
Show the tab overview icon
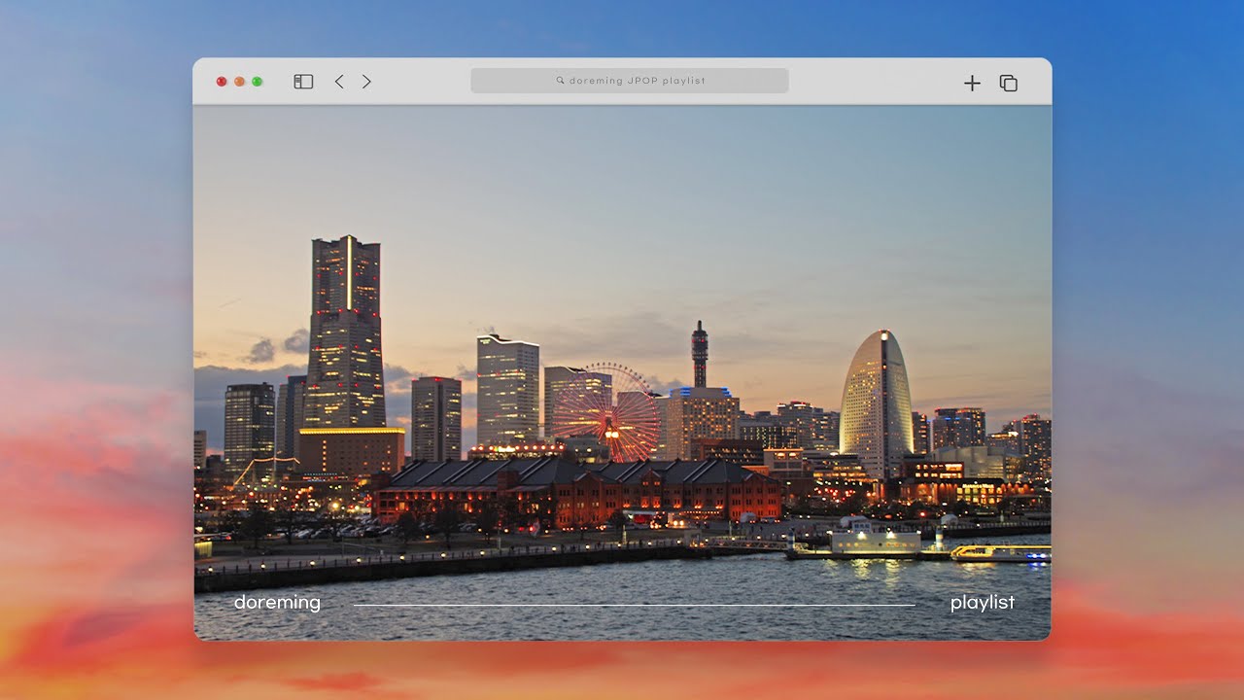pyautogui.click(x=1009, y=83)
